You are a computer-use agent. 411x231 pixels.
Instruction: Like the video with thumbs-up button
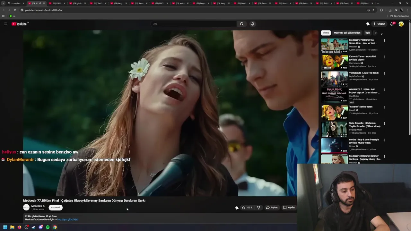pyautogui.click(x=247, y=208)
